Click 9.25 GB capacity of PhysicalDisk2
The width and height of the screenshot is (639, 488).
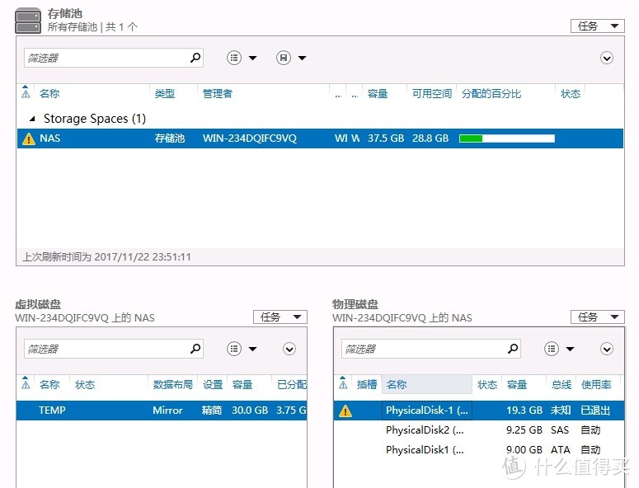[x=524, y=430]
